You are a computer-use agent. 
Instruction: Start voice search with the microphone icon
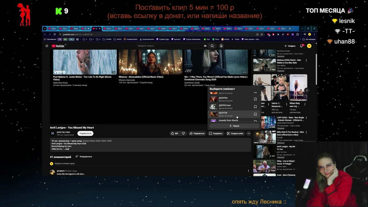(221, 46)
